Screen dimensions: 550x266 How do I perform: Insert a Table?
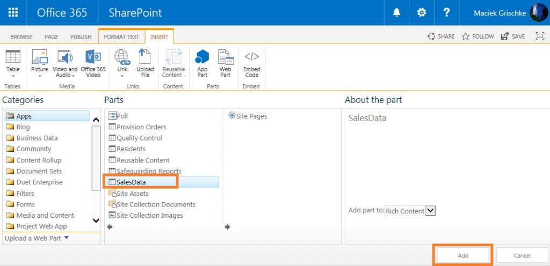pyautogui.click(x=13, y=63)
